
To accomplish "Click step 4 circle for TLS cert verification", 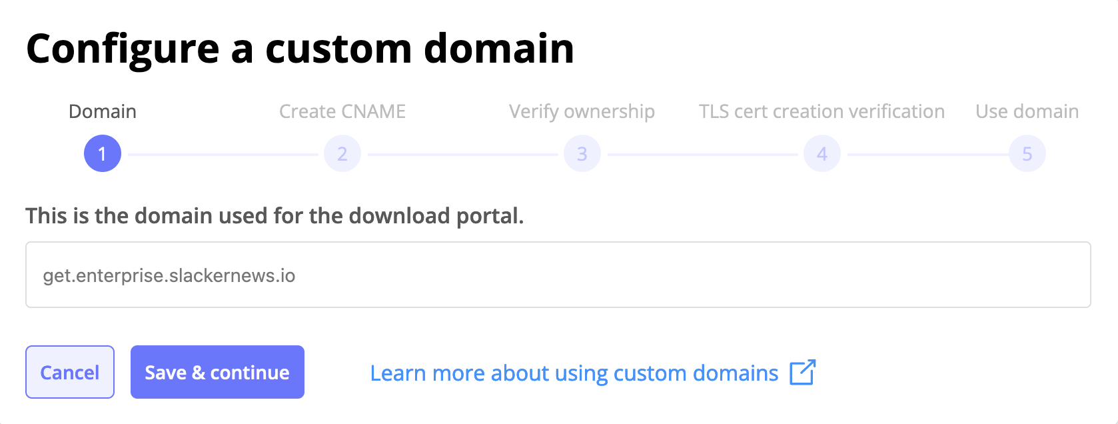I will (x=821, y=153).
